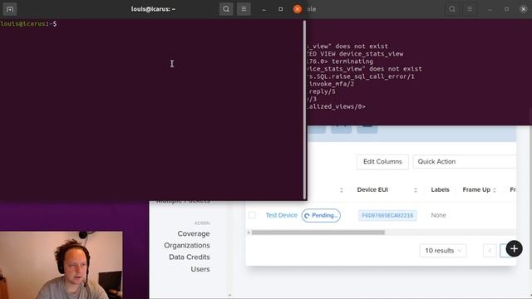The width and height of the screenshot is (532, 299).
Task: Click previous page arrow in pagination
Action: click(490, 251)
